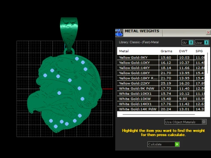The image size is (211, 158).
Task: Select the Yellow Gold:18KY row
Action: coord(161,73)
